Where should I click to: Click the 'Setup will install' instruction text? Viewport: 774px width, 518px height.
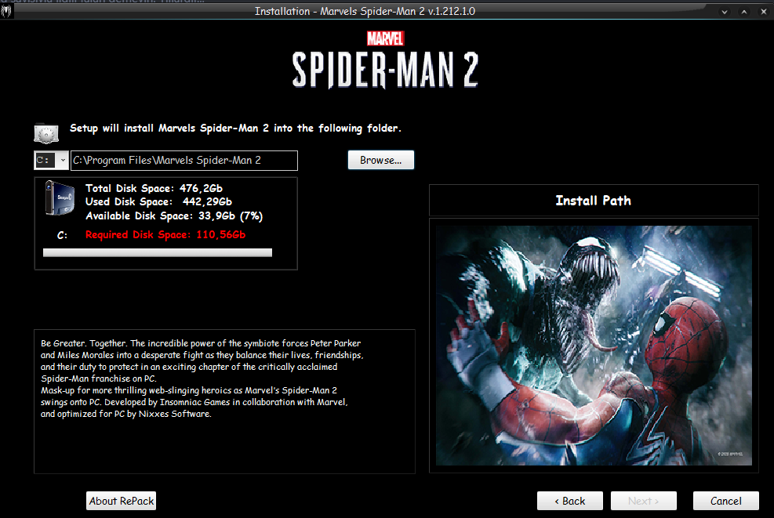[x=235, y=129]
